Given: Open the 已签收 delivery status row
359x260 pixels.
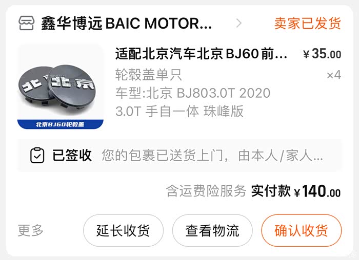Looking at the screenshot, I should (x=179, y=156).
